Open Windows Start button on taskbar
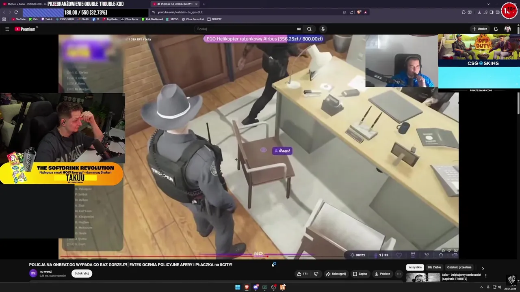 (238, 287)
